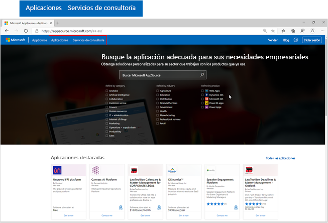Open the Uncrowd FRI platform card title
Image resolution: width=328 pixels, height=223 pixels.
pyautogui.click(x=67, y=180)
